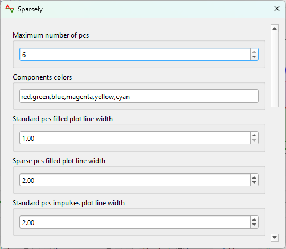This screenshot has width=286, height=249.
Task: Close the Sparsely dialog window
Action: coord(277,9)
